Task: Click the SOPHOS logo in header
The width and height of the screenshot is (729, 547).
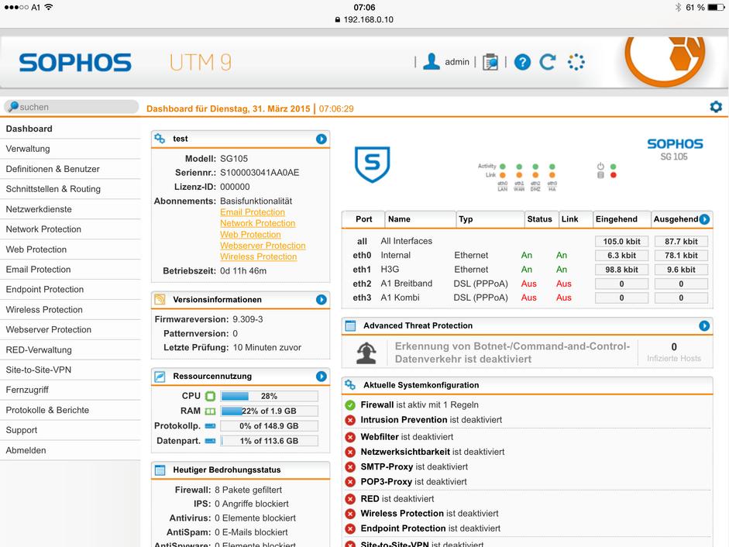Action: [x=75, y=62]
